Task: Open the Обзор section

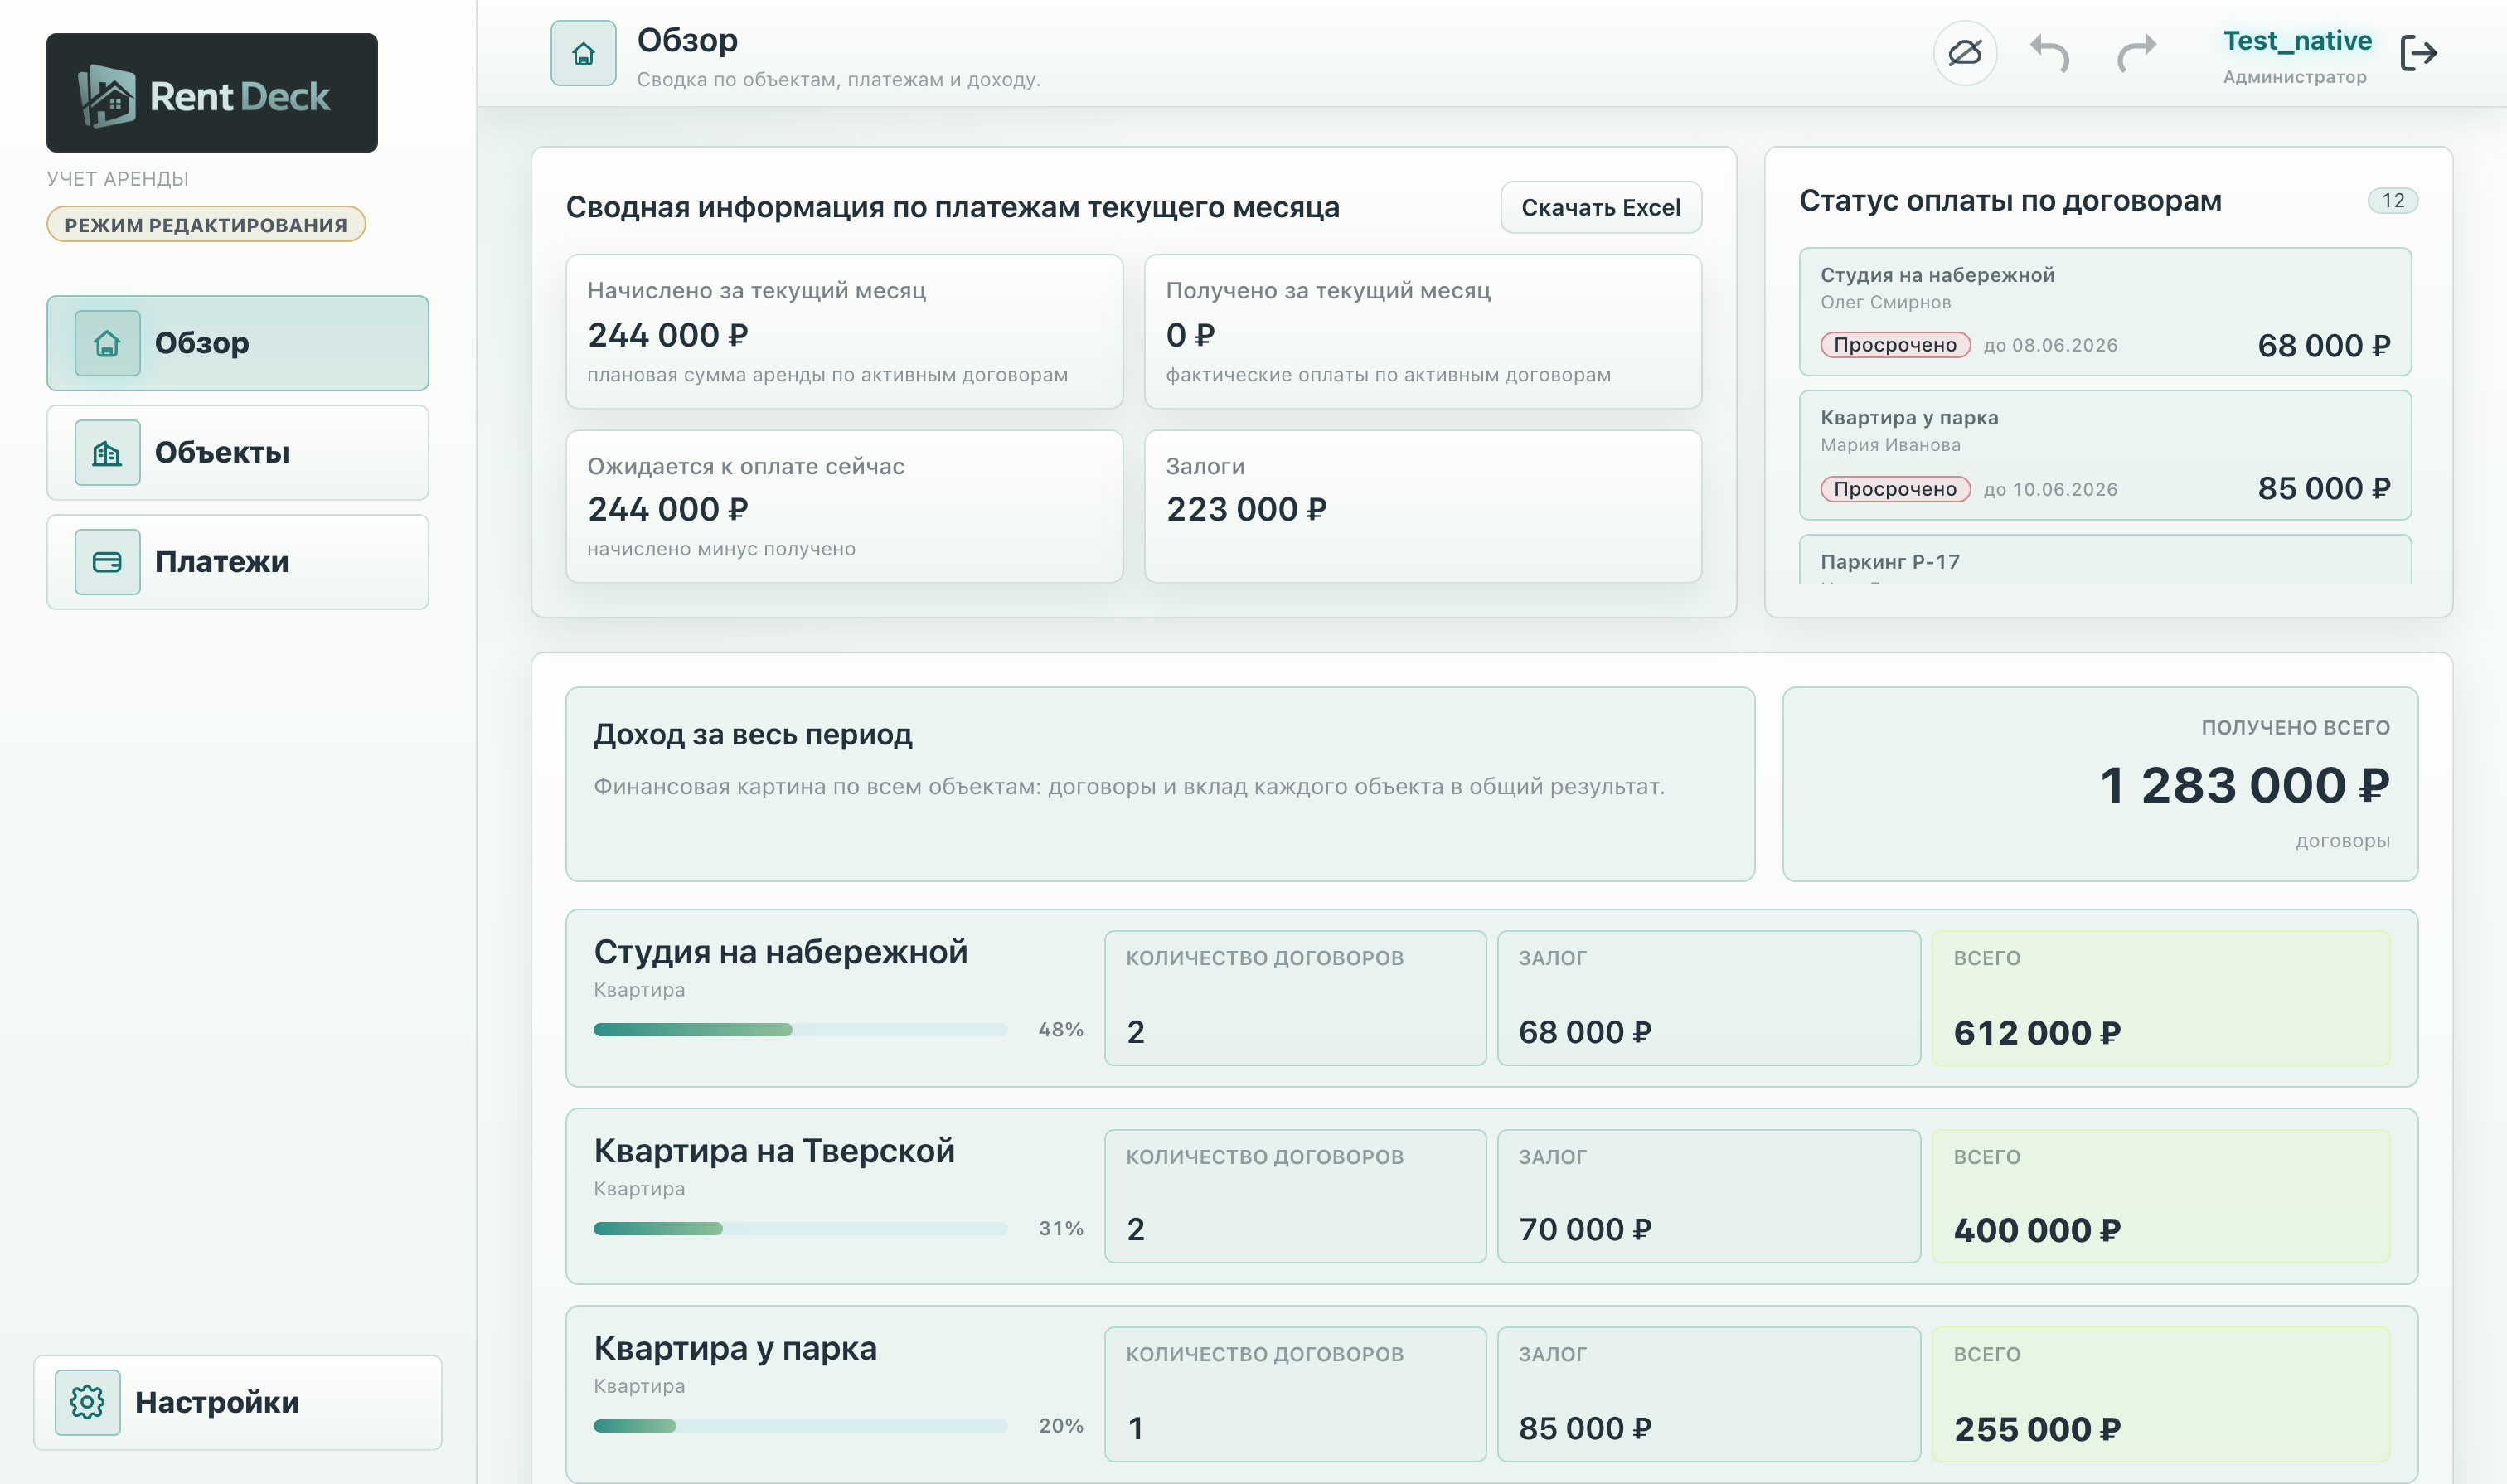Action: tap(238, 343)
